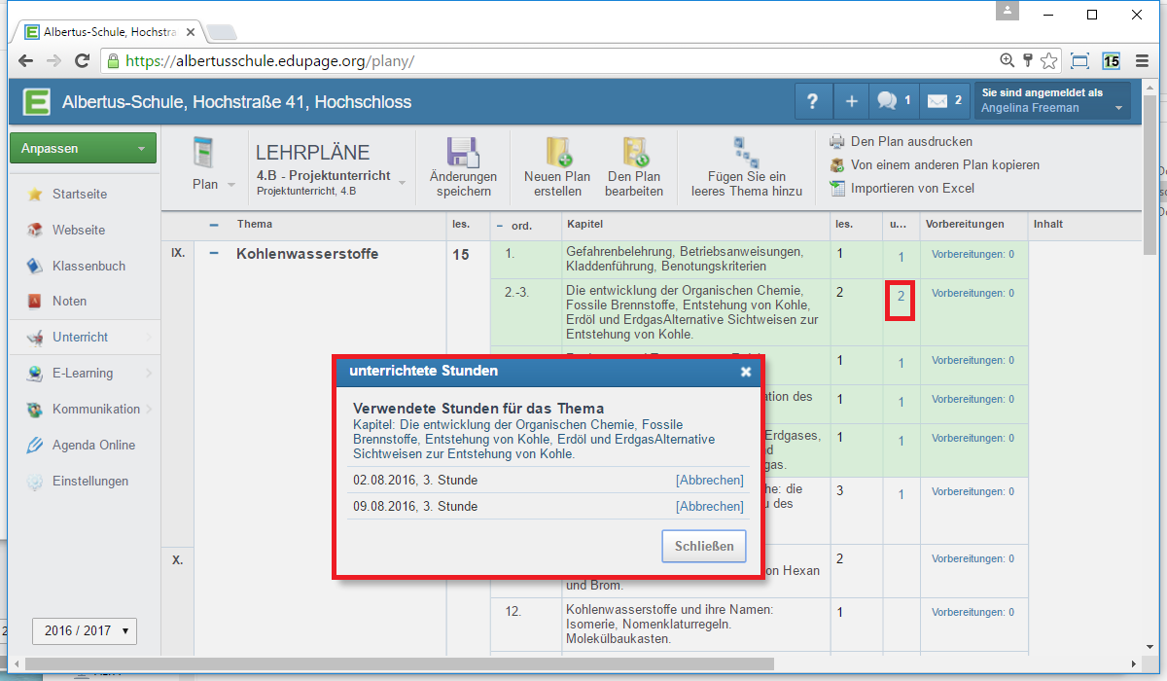Click the Albertus-Schule school name in header
1167x681 pixels.
coord(236,102)
